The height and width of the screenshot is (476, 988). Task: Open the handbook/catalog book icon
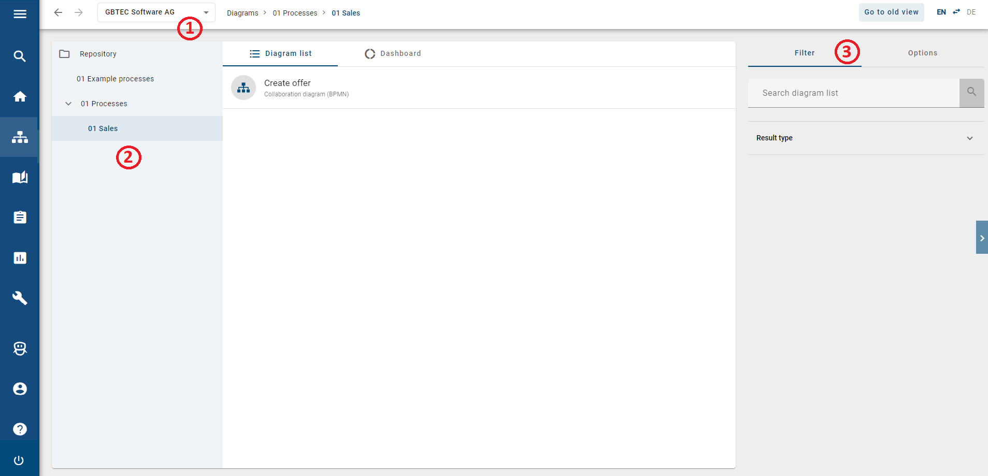tap(20, 177)
